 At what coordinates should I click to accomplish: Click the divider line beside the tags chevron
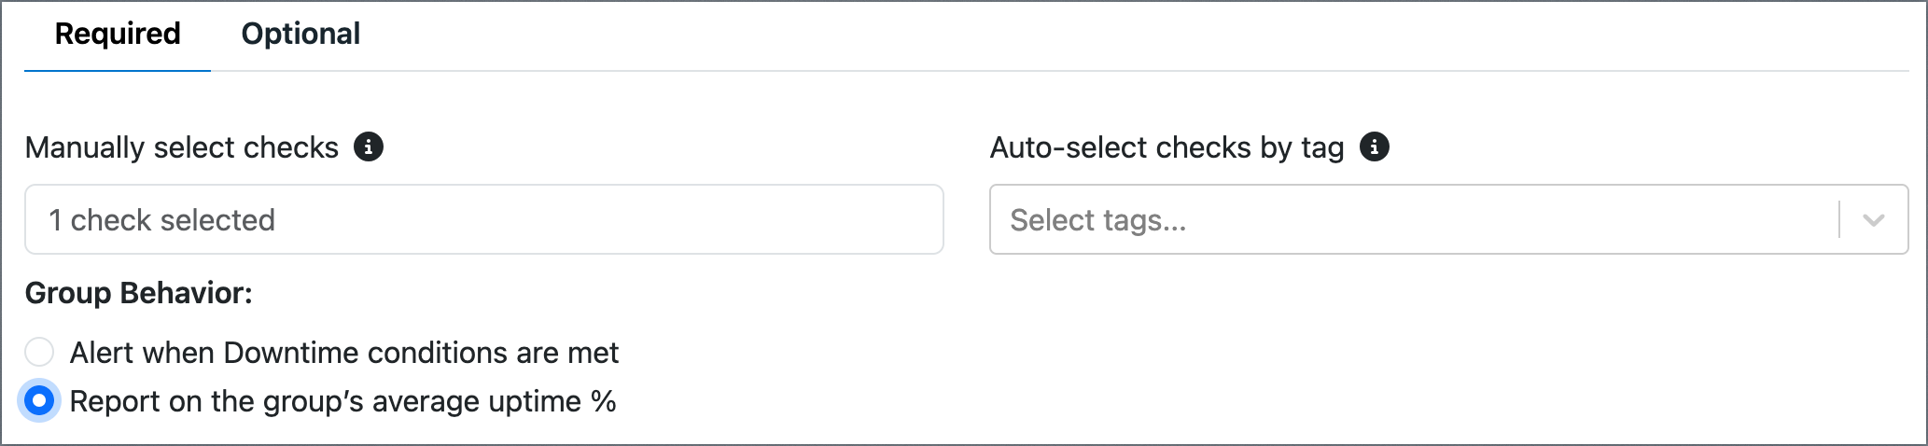click(x=1839, y=219)
